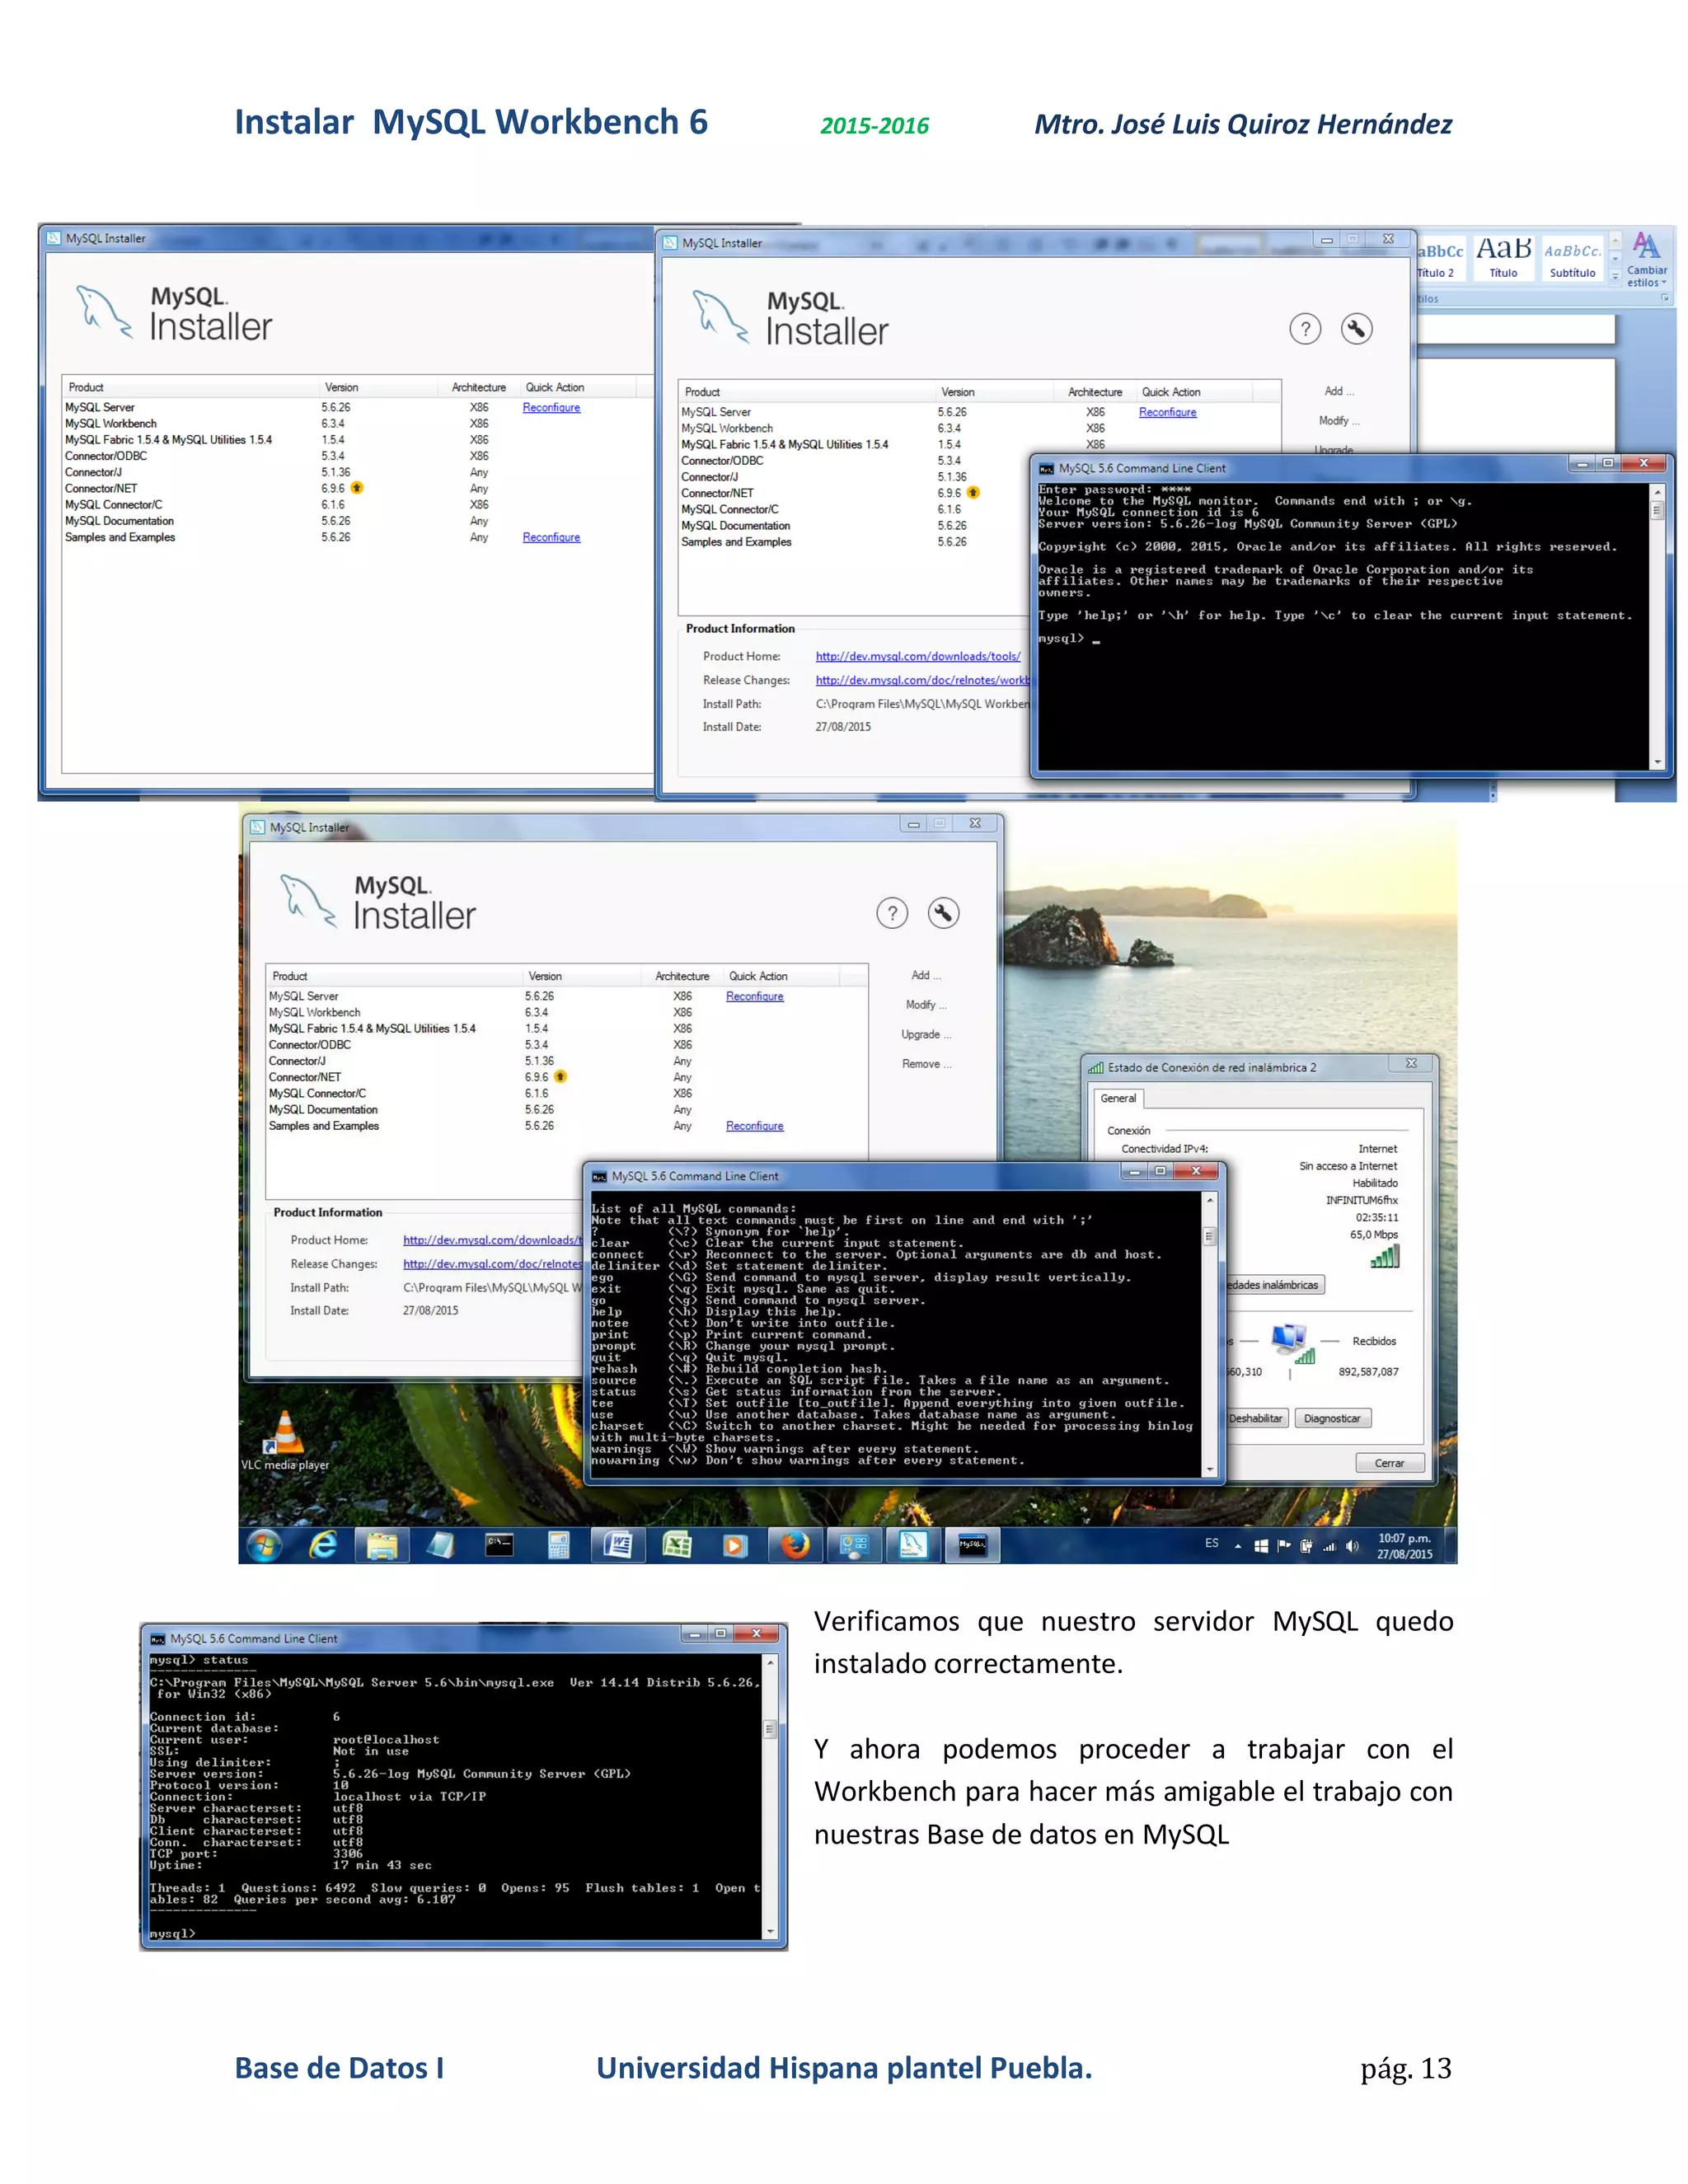Open Windows Explorer folder icon in taskbar

[382, 1546]
